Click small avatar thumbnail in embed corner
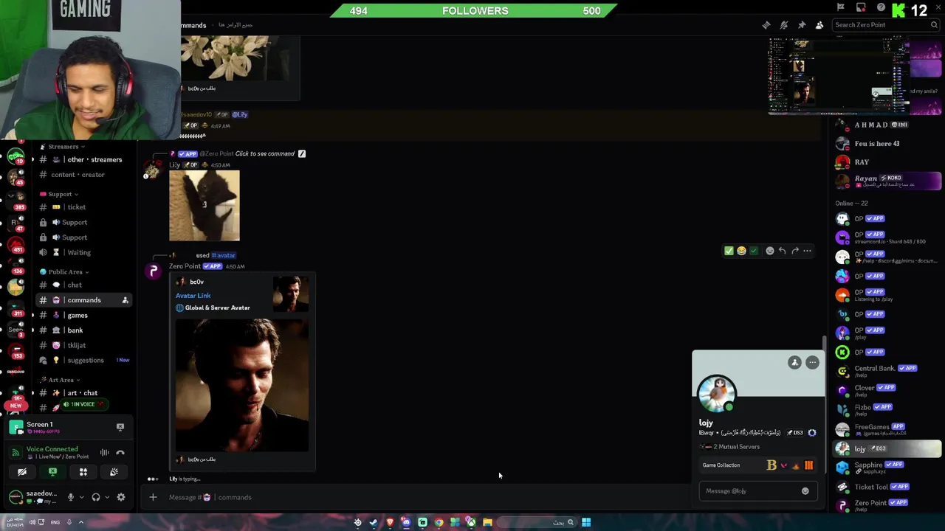The image size is (945, 531). coord(291,294)
